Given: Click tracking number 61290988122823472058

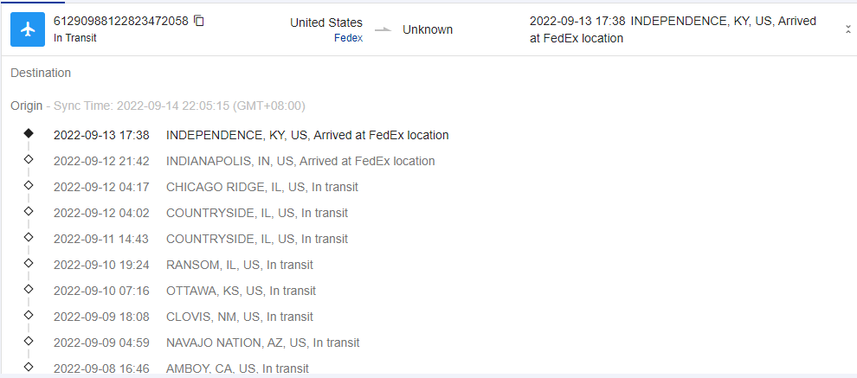Looking at the screenshot, I should (x=120, y=21).
